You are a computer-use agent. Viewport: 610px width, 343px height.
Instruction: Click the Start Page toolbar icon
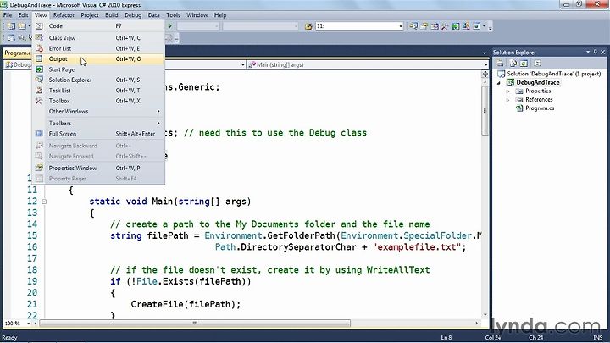456,26
